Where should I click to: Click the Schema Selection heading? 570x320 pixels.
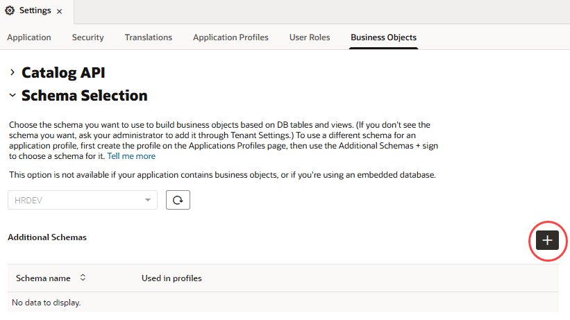pos(84,95)
